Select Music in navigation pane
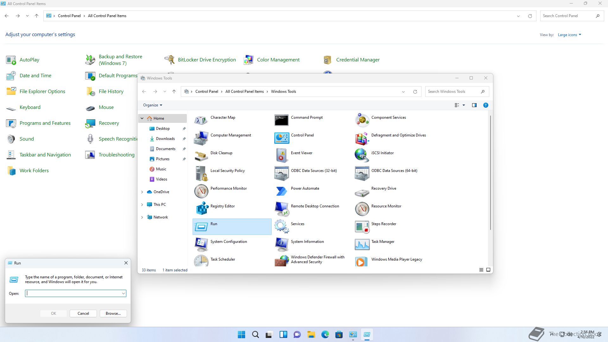The image size is (608, 342). 161,169
